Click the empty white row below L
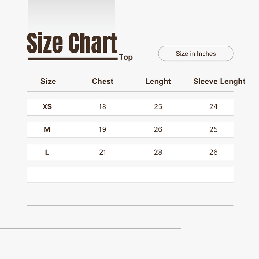 point(130,175)
